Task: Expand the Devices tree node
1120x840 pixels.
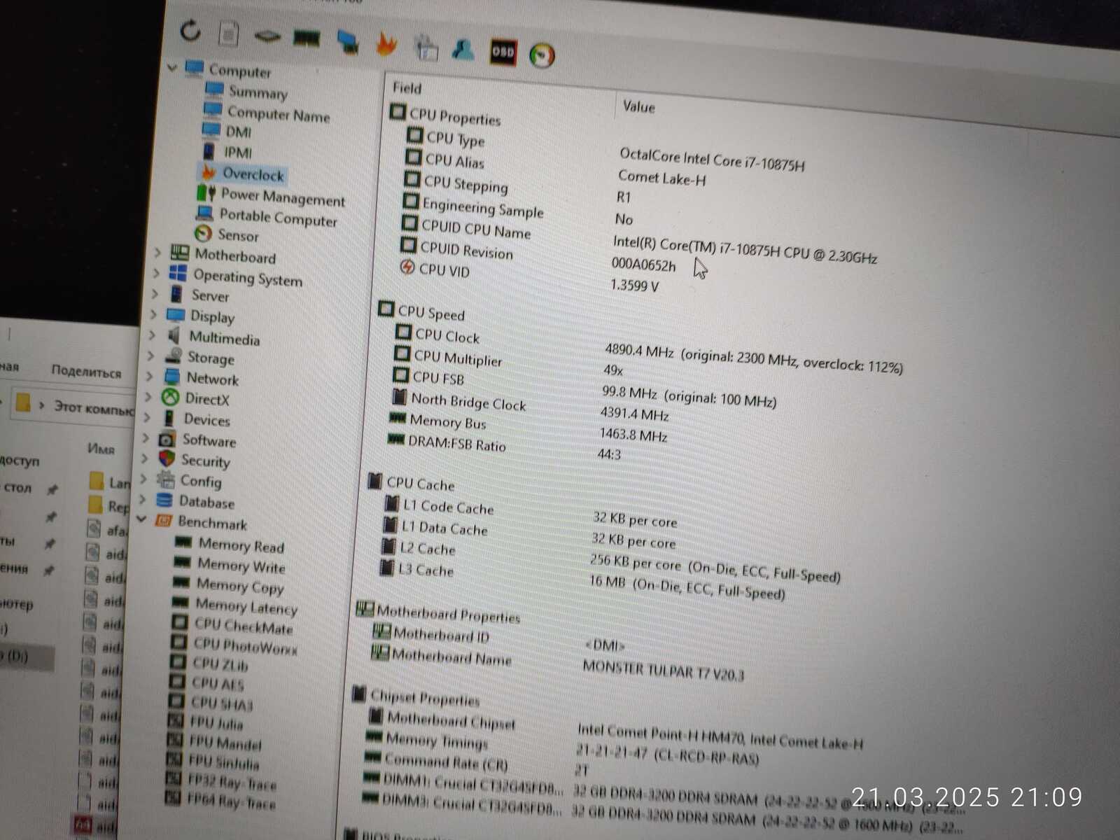Action: (147, 417)
